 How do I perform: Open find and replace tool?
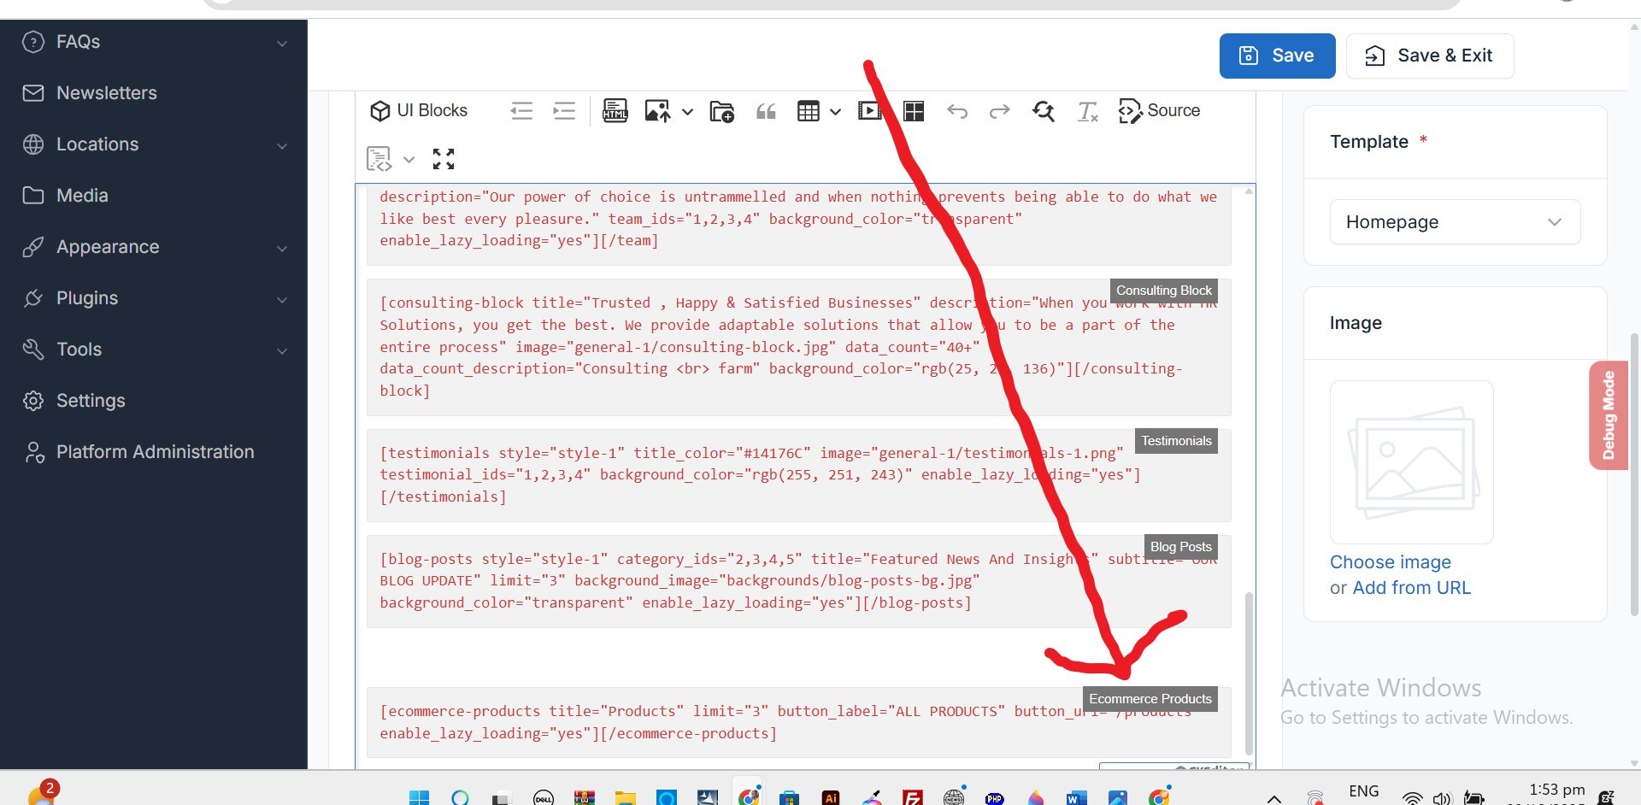coord(1044,111)
